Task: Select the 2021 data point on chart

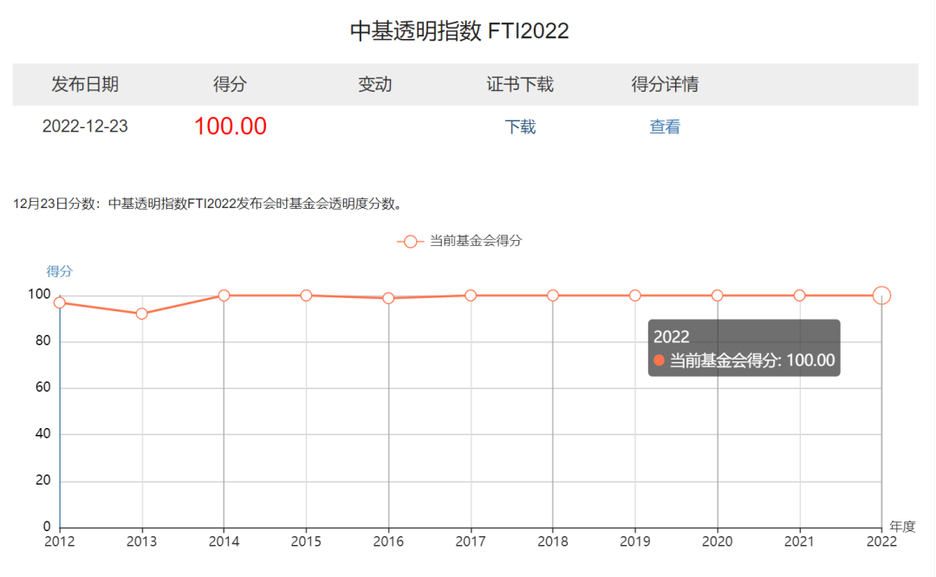Action: (799, 295)
